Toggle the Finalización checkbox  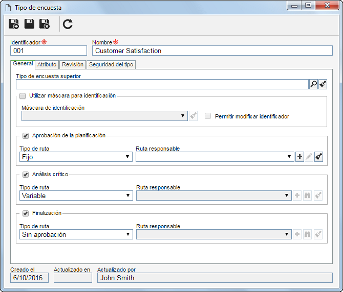tap(26, 213)
